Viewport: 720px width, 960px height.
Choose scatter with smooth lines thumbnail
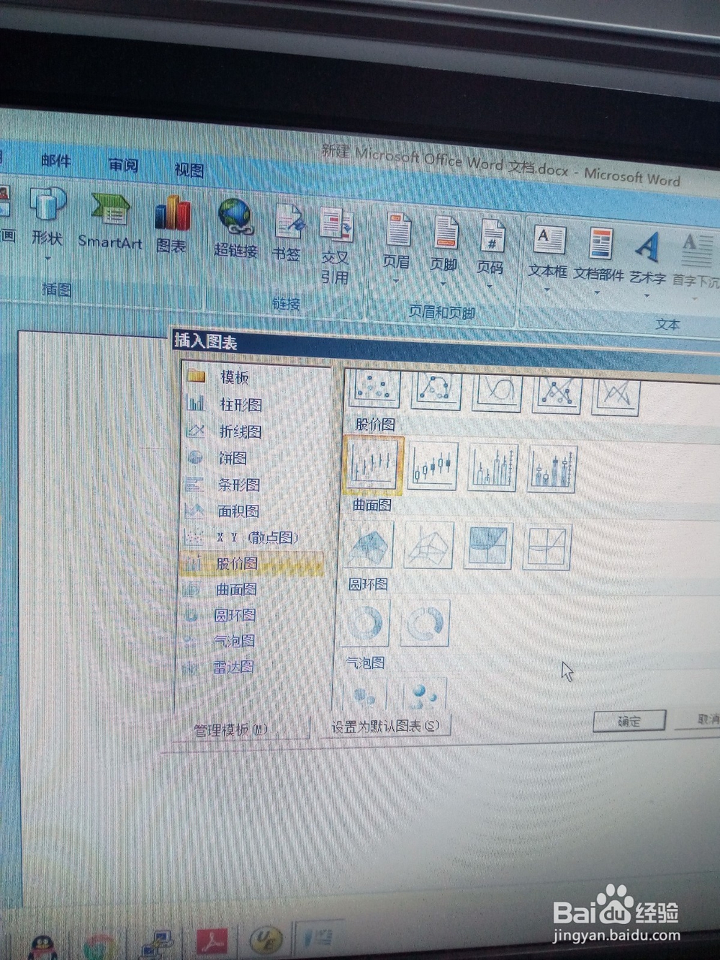coord(498,392)
